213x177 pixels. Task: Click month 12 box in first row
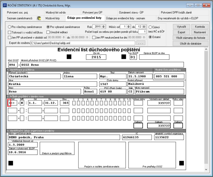pos(124,103)
